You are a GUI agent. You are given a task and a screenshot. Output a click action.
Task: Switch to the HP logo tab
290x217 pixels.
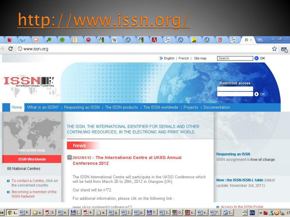point(22,40)
